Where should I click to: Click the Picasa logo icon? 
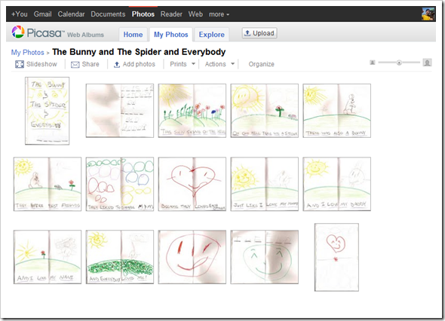point(17,32)
